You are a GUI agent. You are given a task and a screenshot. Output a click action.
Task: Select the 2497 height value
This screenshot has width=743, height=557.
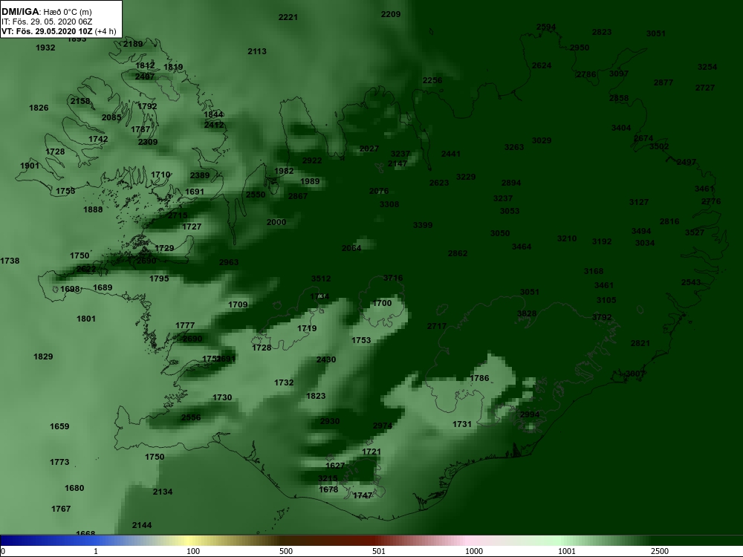687,162
